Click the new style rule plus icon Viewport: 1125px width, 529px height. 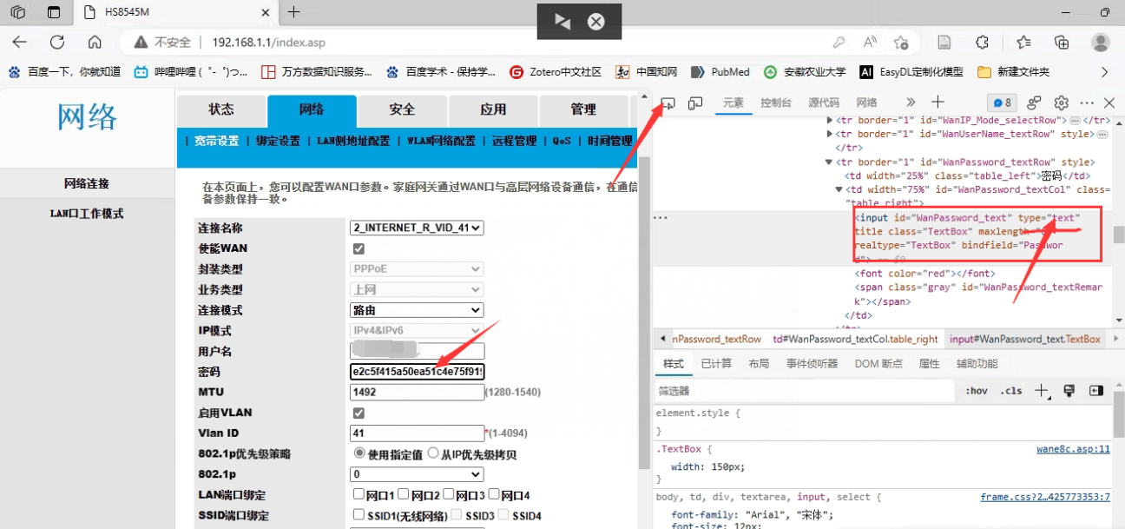pyautogui.click(x=1042, y=391)
